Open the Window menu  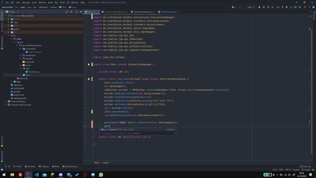(x=75, y=2)
